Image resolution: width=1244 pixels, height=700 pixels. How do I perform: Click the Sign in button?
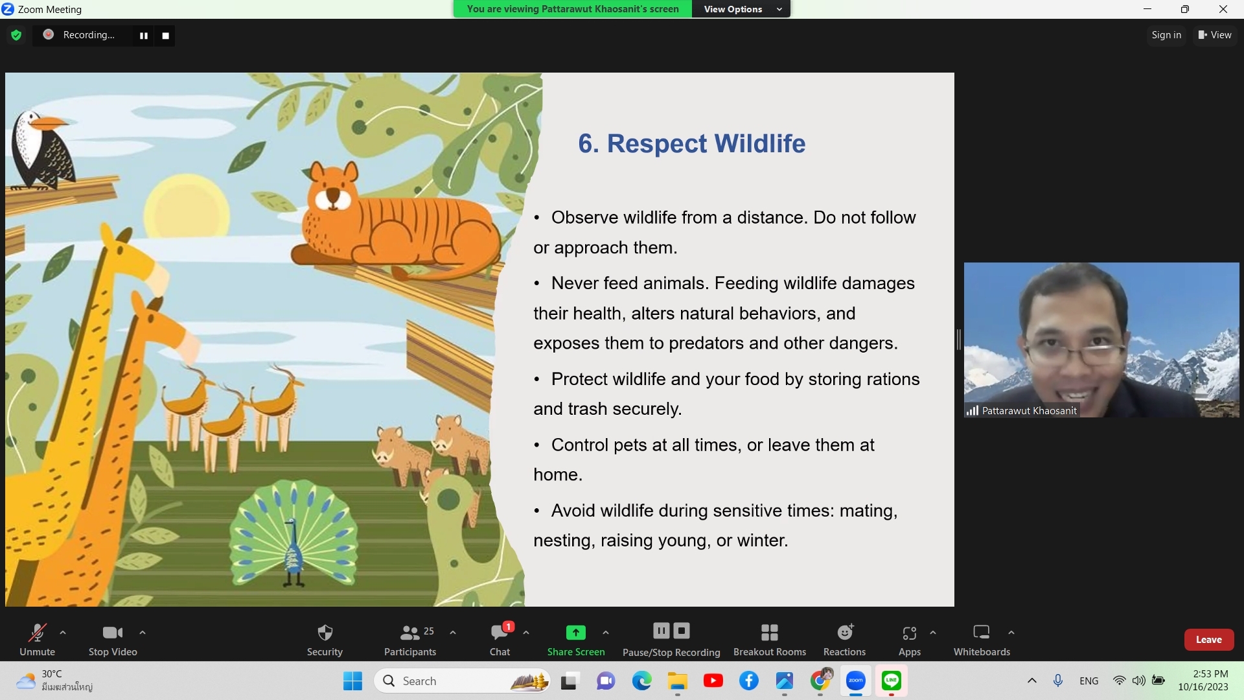1166,35
